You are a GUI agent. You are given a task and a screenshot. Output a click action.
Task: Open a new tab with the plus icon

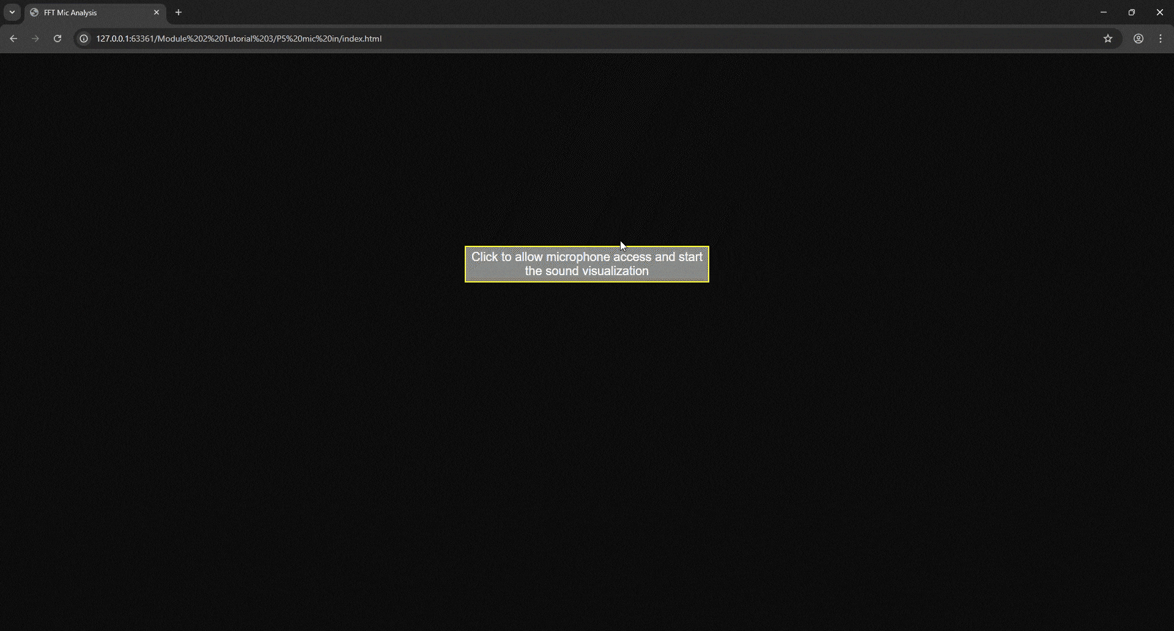[x=178, y=12]
